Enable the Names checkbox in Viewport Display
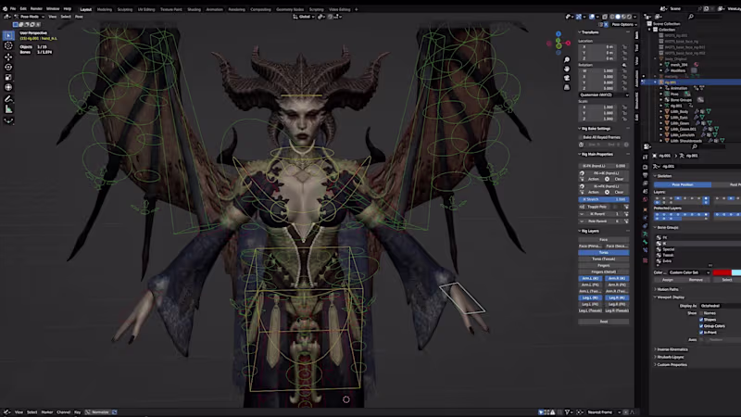 (x=701, y=313)
